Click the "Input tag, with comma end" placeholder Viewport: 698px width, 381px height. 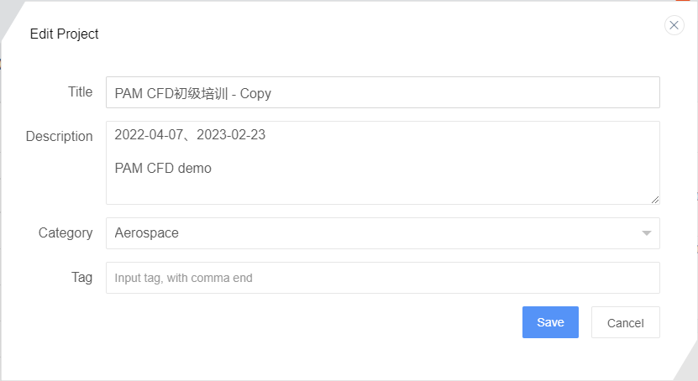(183, 278)
